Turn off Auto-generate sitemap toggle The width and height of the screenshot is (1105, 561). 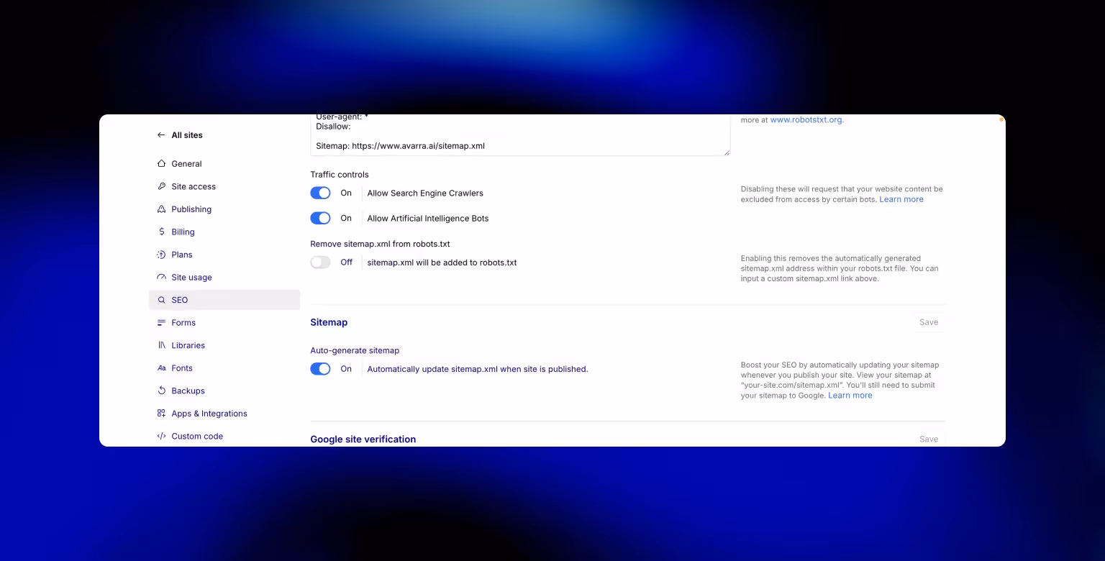tap(320, 369)
